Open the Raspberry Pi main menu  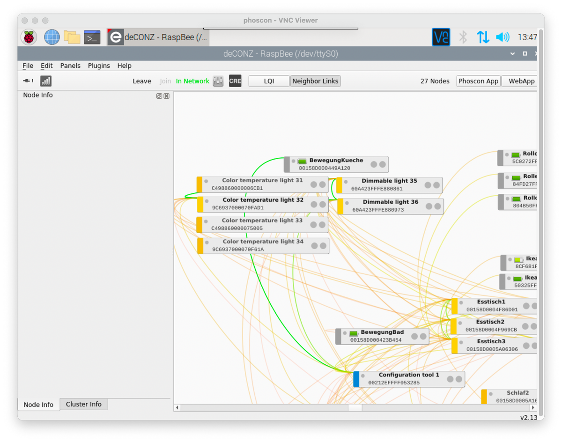click(29, 37)
